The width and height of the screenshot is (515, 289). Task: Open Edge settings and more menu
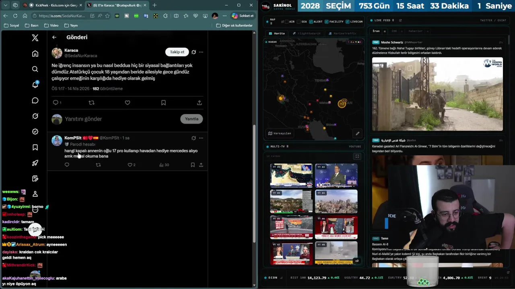(x=225, y=16)
